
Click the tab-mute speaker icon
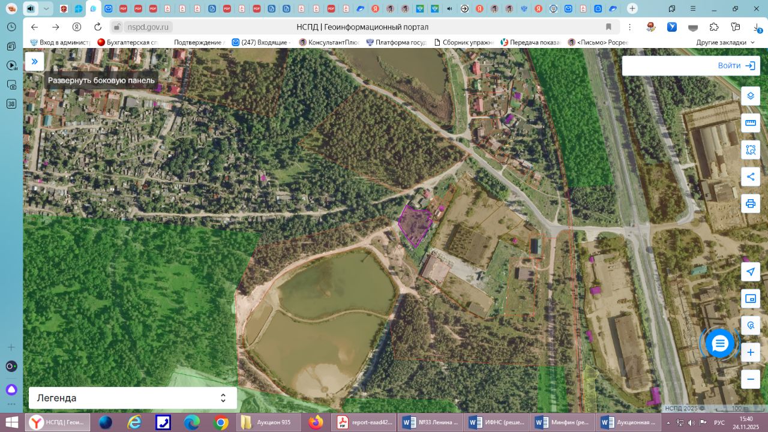pyautogui.click(x=31, y=8)
